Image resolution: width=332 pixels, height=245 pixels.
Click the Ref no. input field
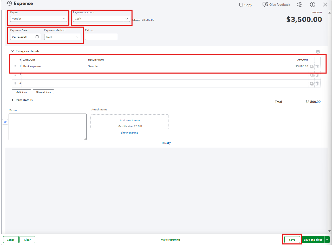101,37
